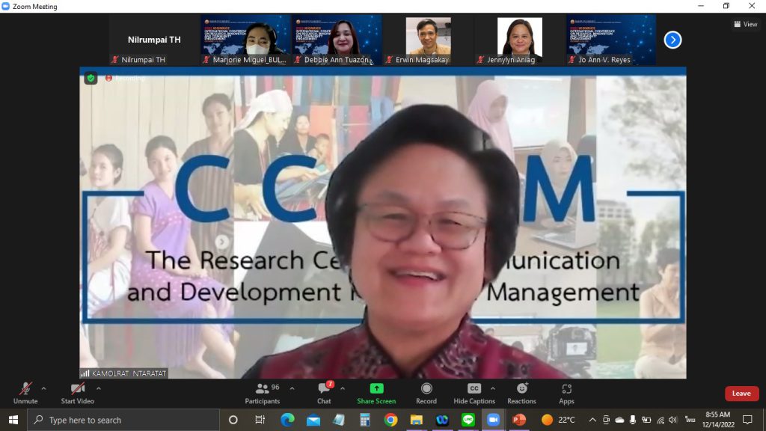Select Erwin Magsakay's video thumbnail
This screenshot has width=766, height=431.
tap(428, 40)
